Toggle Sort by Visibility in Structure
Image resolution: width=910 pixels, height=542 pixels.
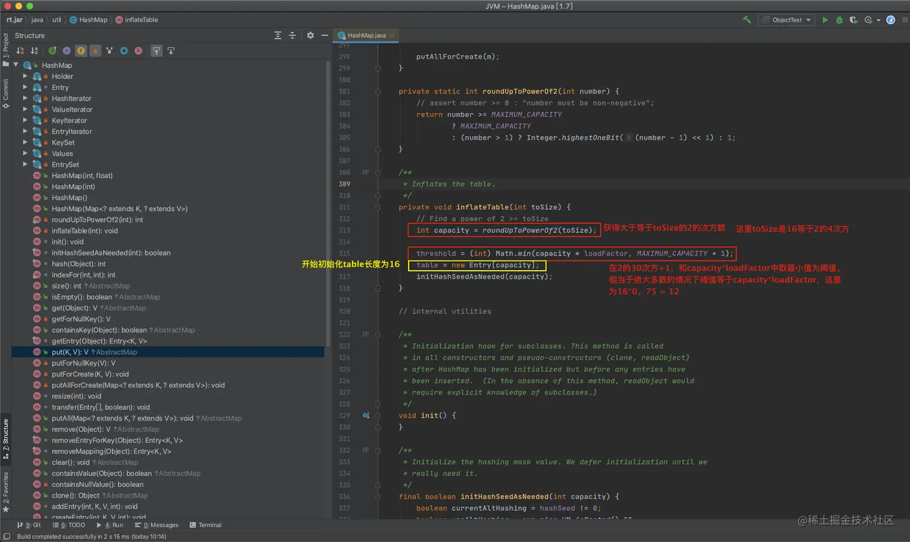(x=20, y=51)
